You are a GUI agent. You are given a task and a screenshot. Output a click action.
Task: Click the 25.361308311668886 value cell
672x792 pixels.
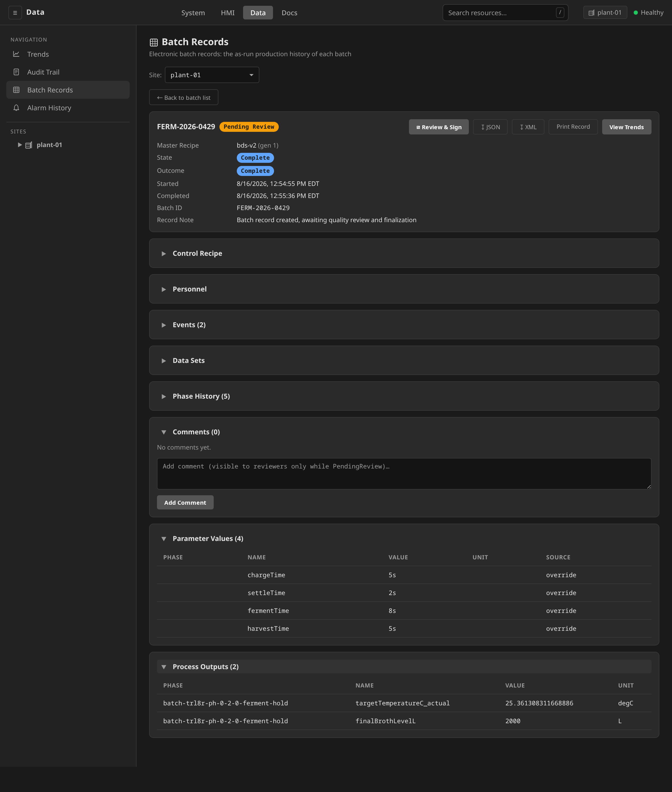539,703
